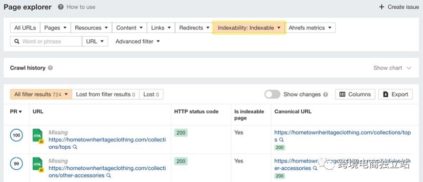Click the HTTP status code column header
Image resolution: width=423 pixels, height=182 pixels.
coord(196,112)
